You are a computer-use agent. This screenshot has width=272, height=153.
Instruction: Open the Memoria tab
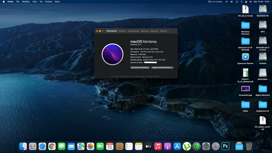144,31
